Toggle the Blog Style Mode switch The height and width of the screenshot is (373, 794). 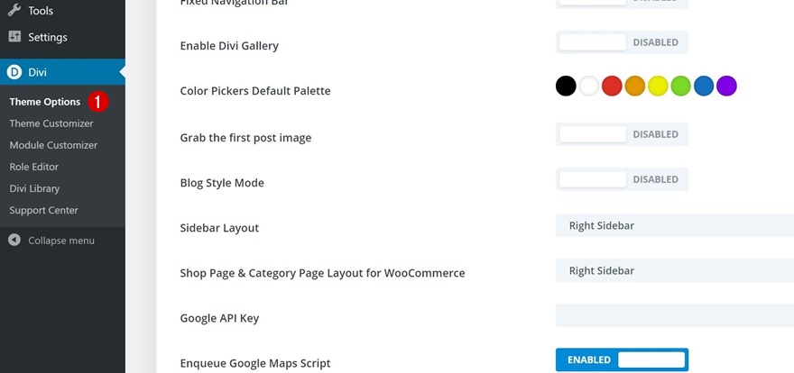point(622,179)
